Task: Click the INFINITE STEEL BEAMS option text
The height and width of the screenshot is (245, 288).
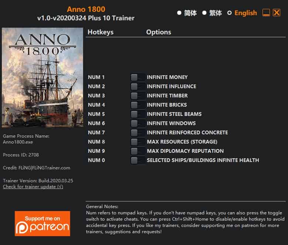Action: click(x=174, y=114)
